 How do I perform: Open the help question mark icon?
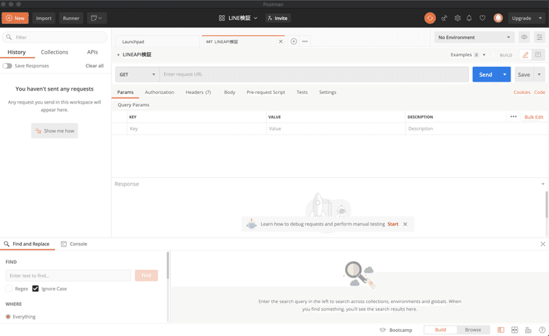[542, 330]
